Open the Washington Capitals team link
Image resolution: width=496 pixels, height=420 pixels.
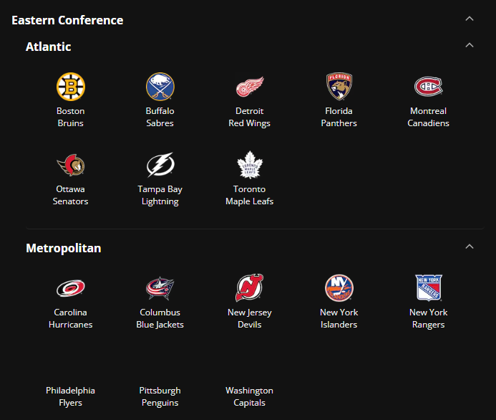click(x=250, y=396)
